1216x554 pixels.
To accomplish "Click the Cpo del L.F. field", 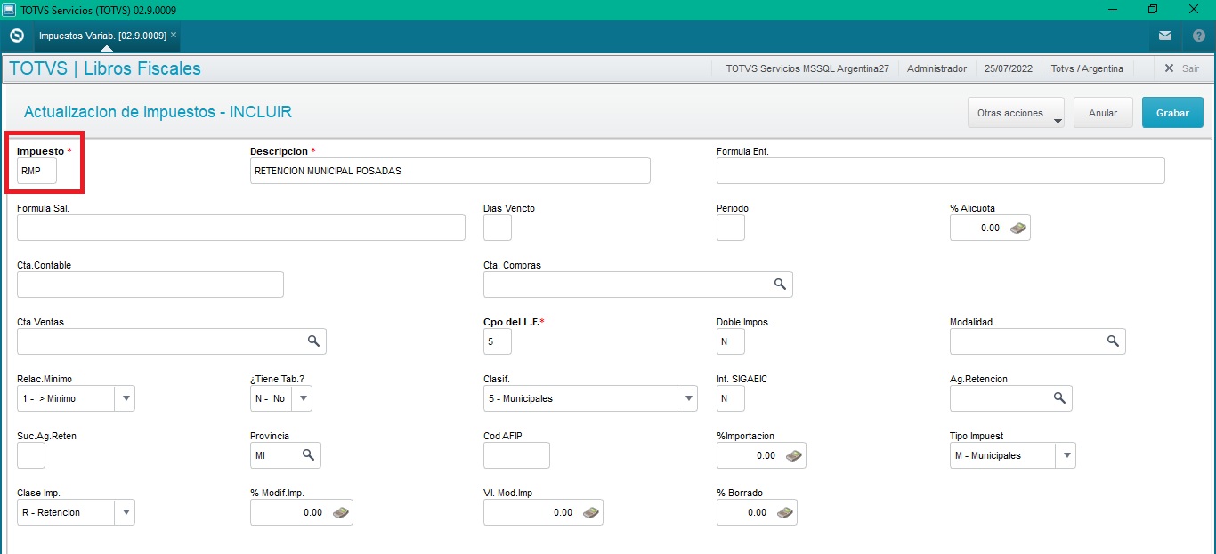I will coord(498,341).
